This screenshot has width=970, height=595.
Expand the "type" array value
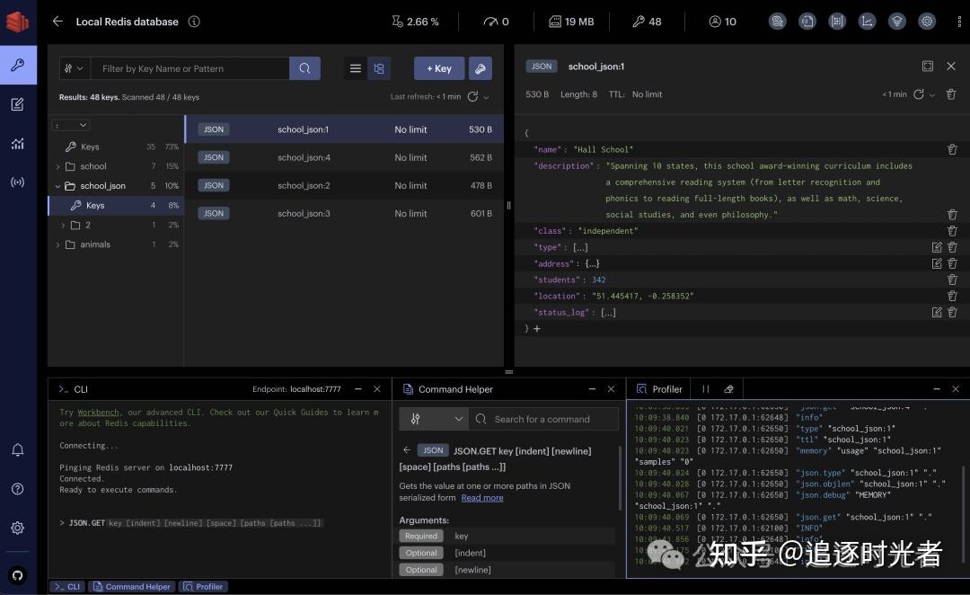[x=580, y=247]
